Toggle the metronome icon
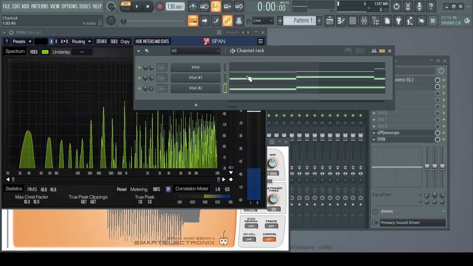 tap(193, 6)
